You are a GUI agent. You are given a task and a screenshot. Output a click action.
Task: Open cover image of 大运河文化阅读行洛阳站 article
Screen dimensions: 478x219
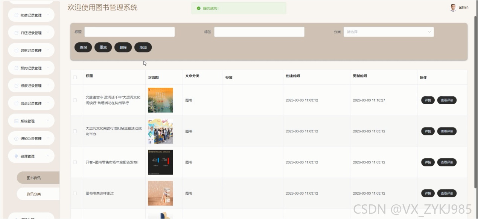[x=160, y=131]
